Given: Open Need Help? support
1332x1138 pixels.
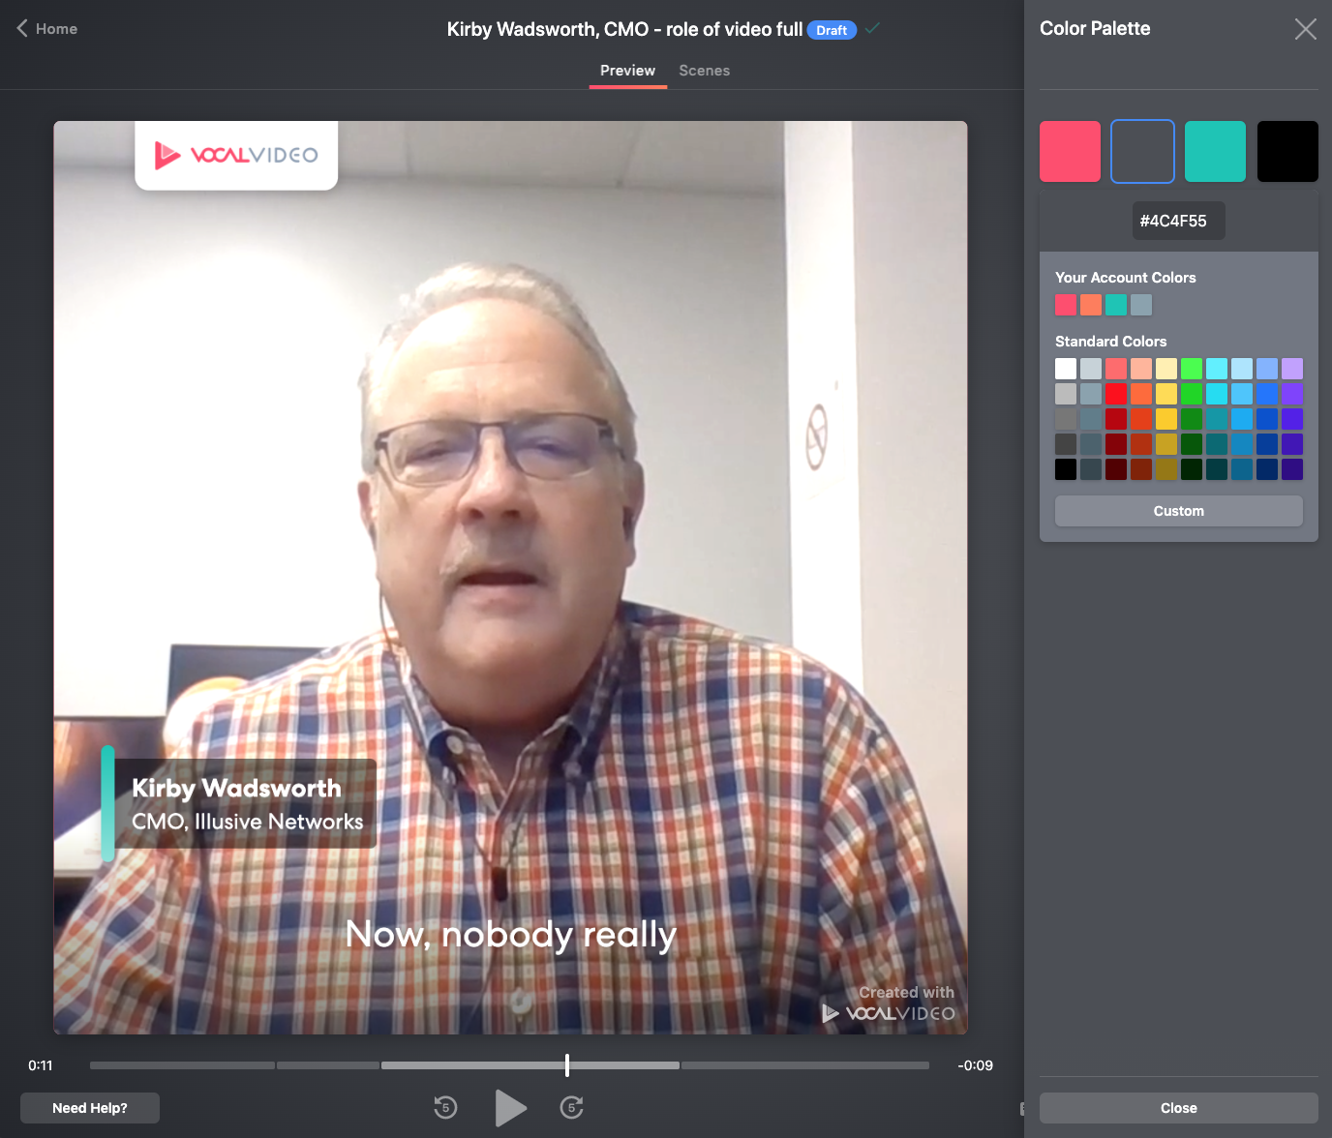Looking at the screenshot, I should pyautogui.click(x=90, y=1108).
